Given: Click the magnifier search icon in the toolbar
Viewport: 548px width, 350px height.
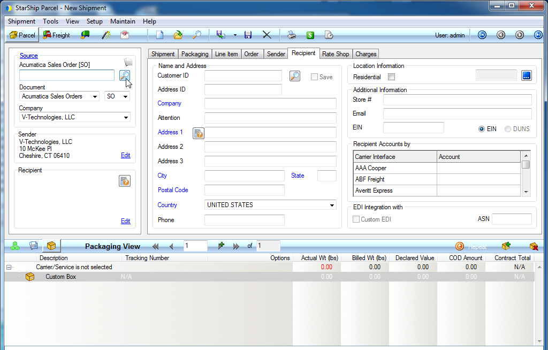Looking at the screenshot, I should tap(197, 35).
